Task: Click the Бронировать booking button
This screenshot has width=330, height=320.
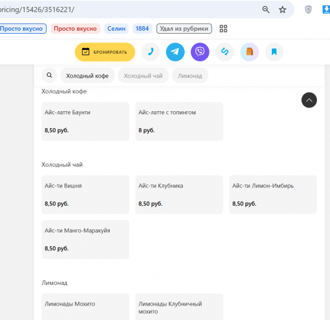Action: tap(105, 52)
